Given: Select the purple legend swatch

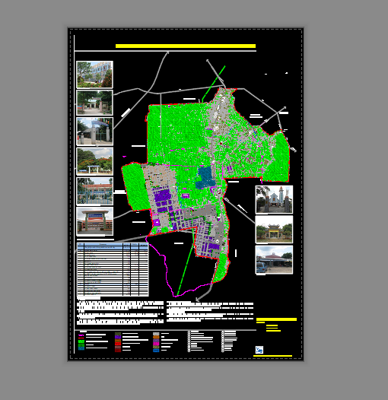Looking at the screenshot, I should tap(118, 337).
